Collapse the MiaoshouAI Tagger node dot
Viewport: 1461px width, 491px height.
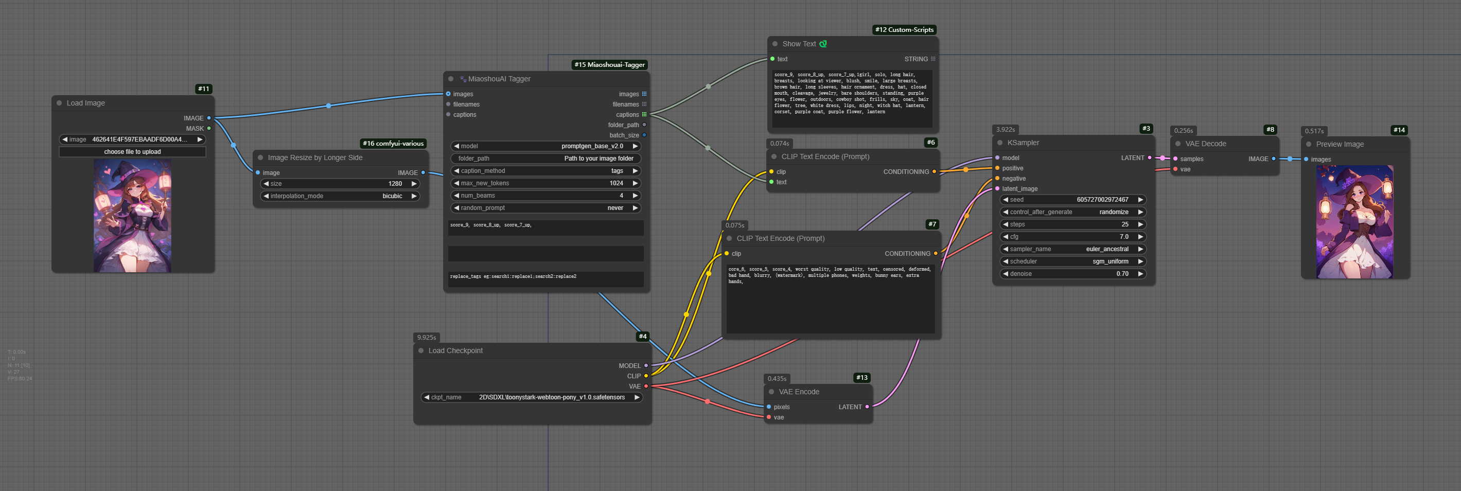point(451,79)
